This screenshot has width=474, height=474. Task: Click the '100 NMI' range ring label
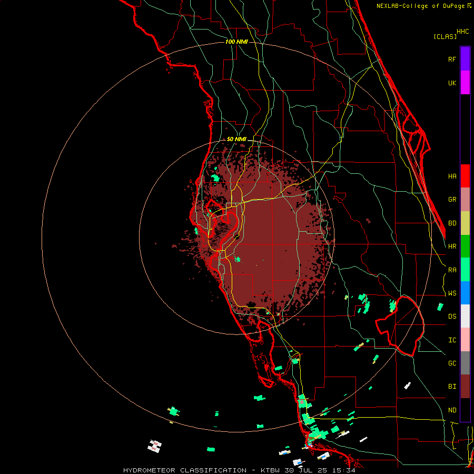236,42
